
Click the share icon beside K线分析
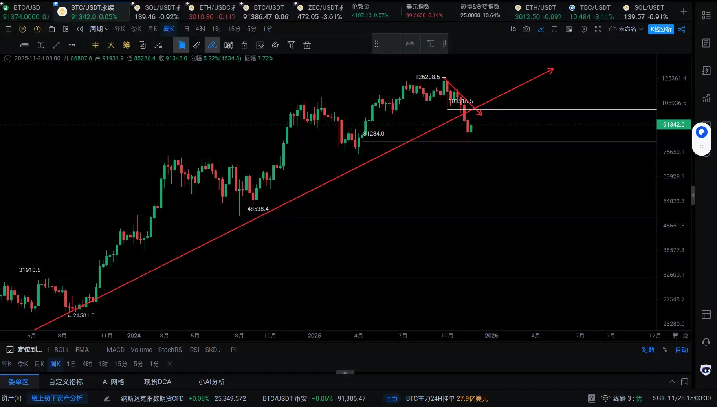coord(682,29)
